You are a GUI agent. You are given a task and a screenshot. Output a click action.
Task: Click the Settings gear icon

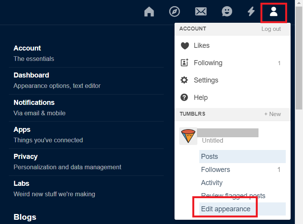pyautogui.click(x=184, y=80)
